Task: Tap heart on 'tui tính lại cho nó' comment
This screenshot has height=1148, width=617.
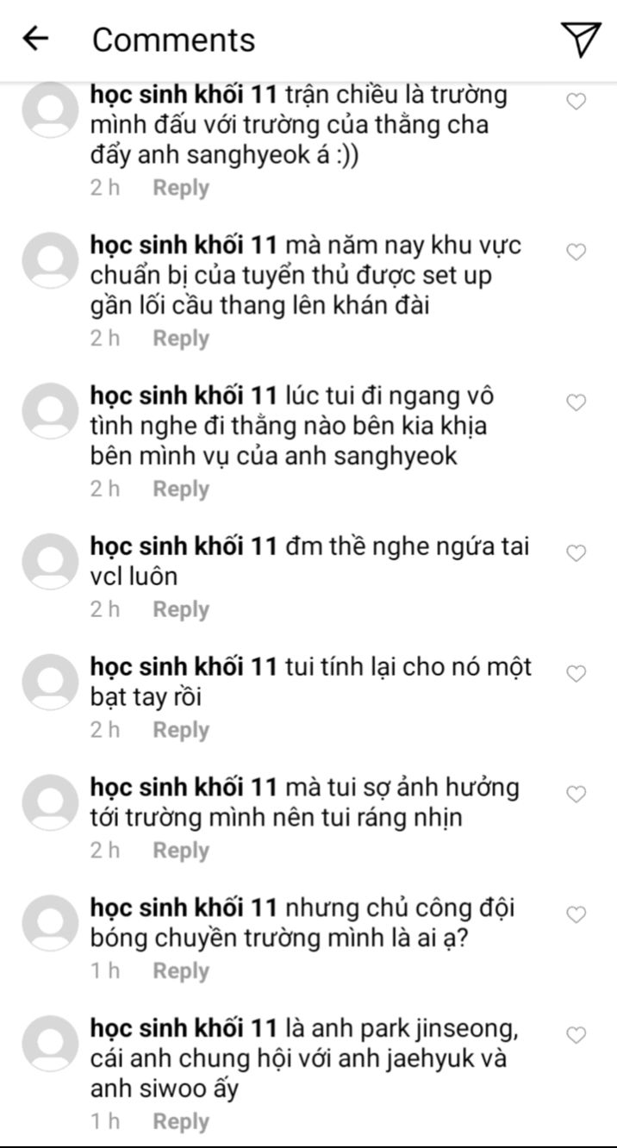Action: pyautogui.click(x=576, y=673)
